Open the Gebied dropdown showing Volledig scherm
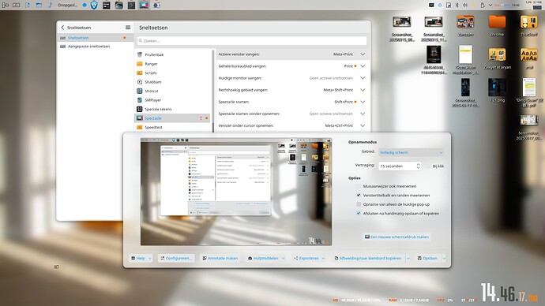Image resolution: width=545 pixels, height=306 pixels. [412, 153]
